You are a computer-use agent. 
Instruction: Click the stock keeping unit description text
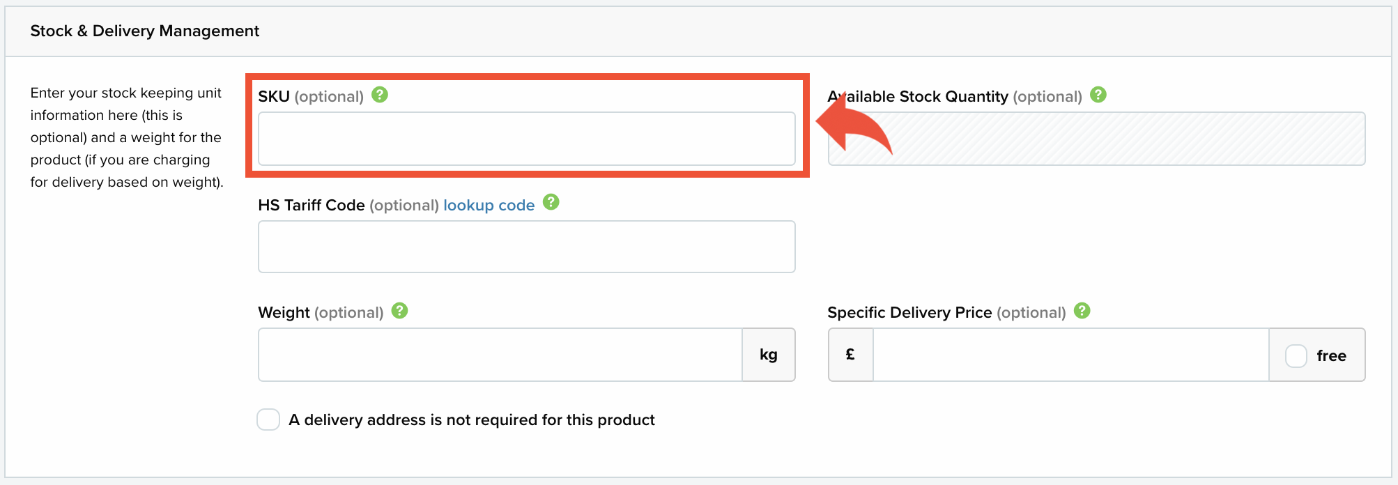[127, 137]
